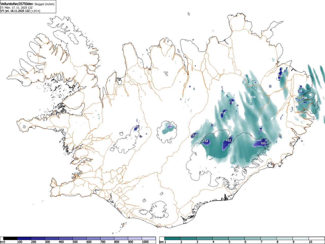
Task: Click the 8–9 km legend swatch
Action: point(285,238)
